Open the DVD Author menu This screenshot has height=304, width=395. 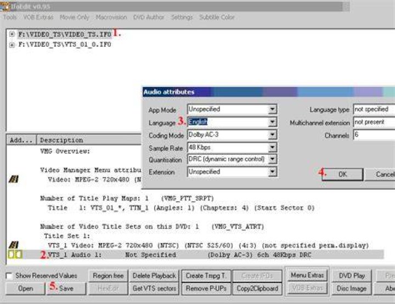[149, 18]
